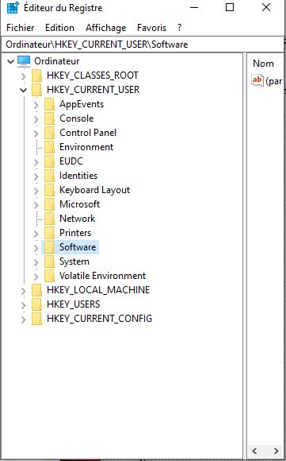Expand the HKEY_LOCAL_MACHINE hive
Viewport: 286px width, 461px height.
point(24,291)
